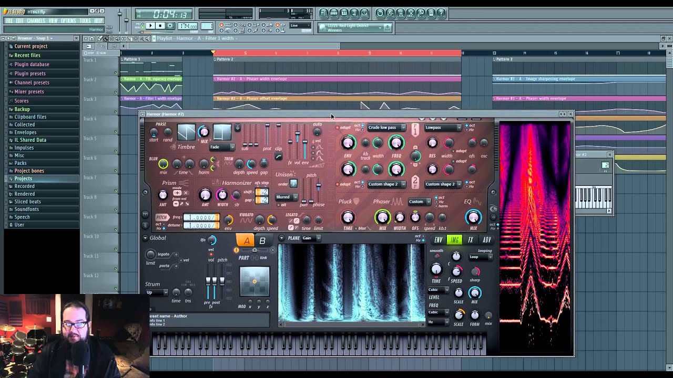Adjust the timbre MIX knob
673x378 pixels.
pos(203,132)
